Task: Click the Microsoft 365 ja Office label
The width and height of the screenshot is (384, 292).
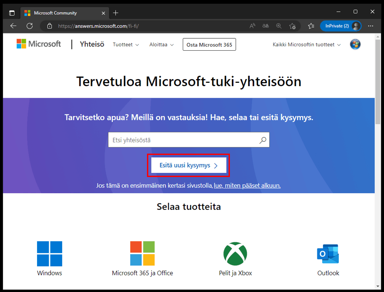Action: (142, 273)
